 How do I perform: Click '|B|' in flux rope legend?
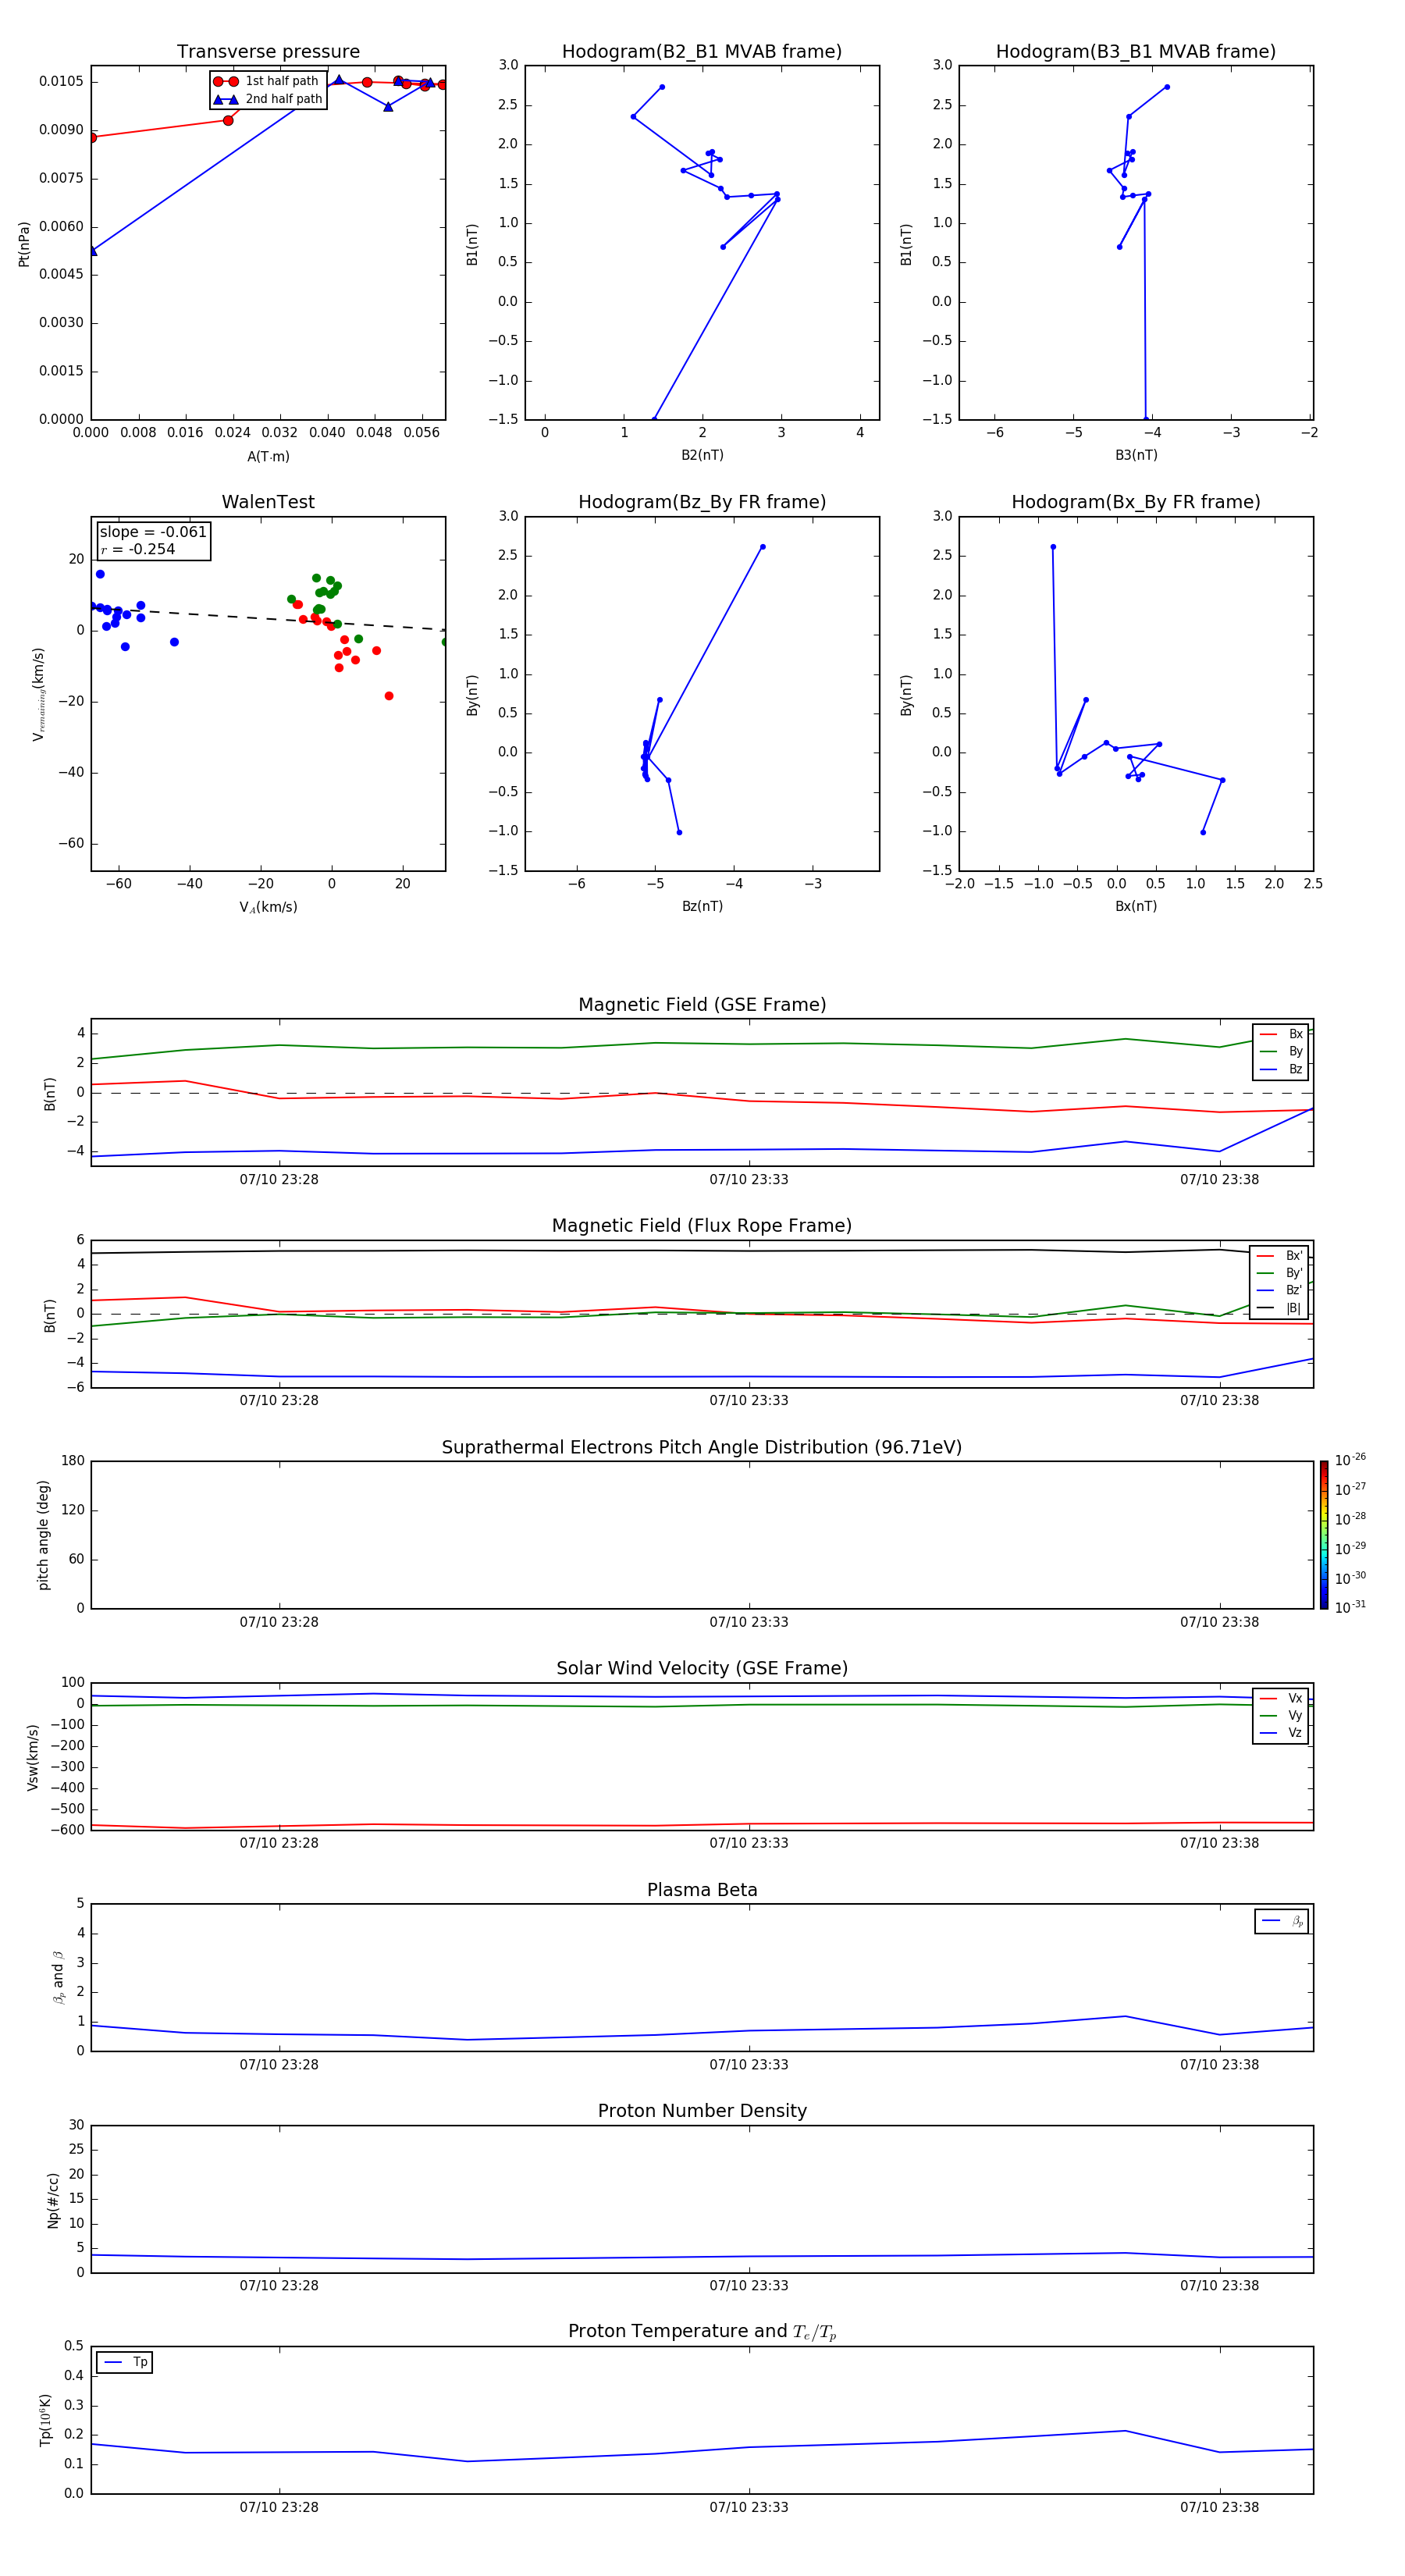point(1293,1308)
